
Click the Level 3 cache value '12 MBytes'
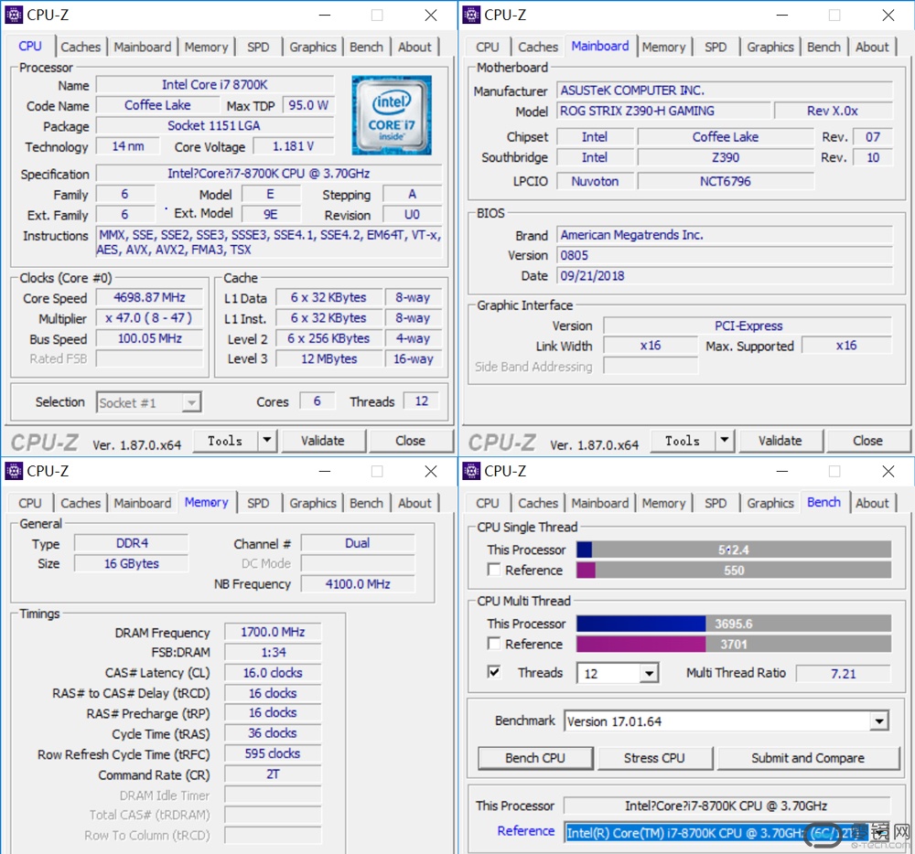[x=329, y=358]
